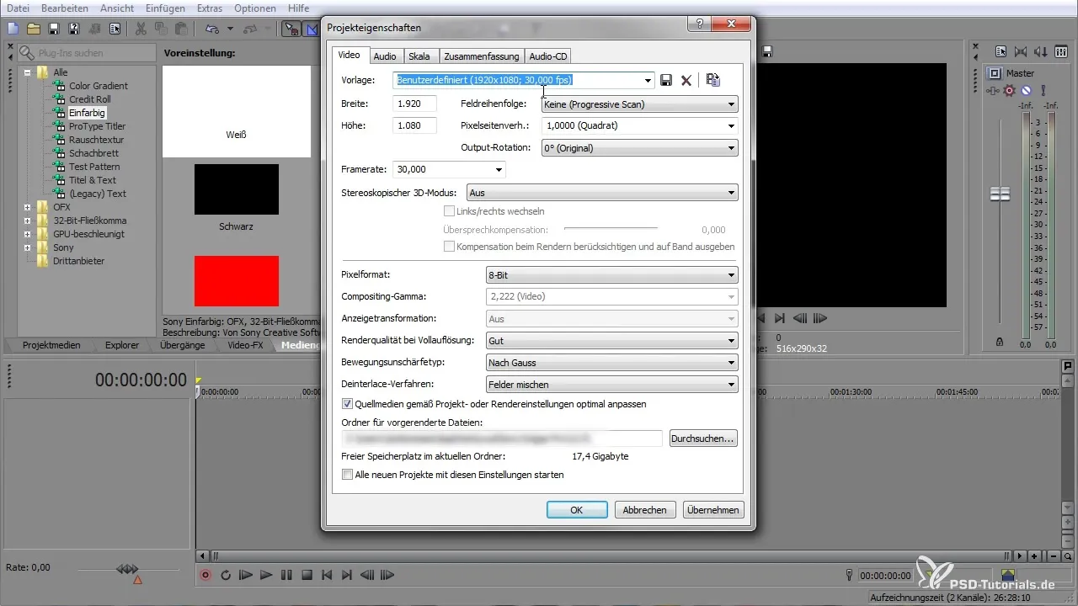Click the Save As toolbar icon

pos(74,29)
